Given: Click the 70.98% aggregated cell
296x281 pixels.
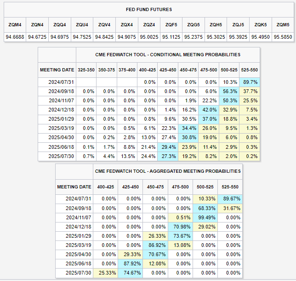Looking at the screenshot, I should pos(180,227).
